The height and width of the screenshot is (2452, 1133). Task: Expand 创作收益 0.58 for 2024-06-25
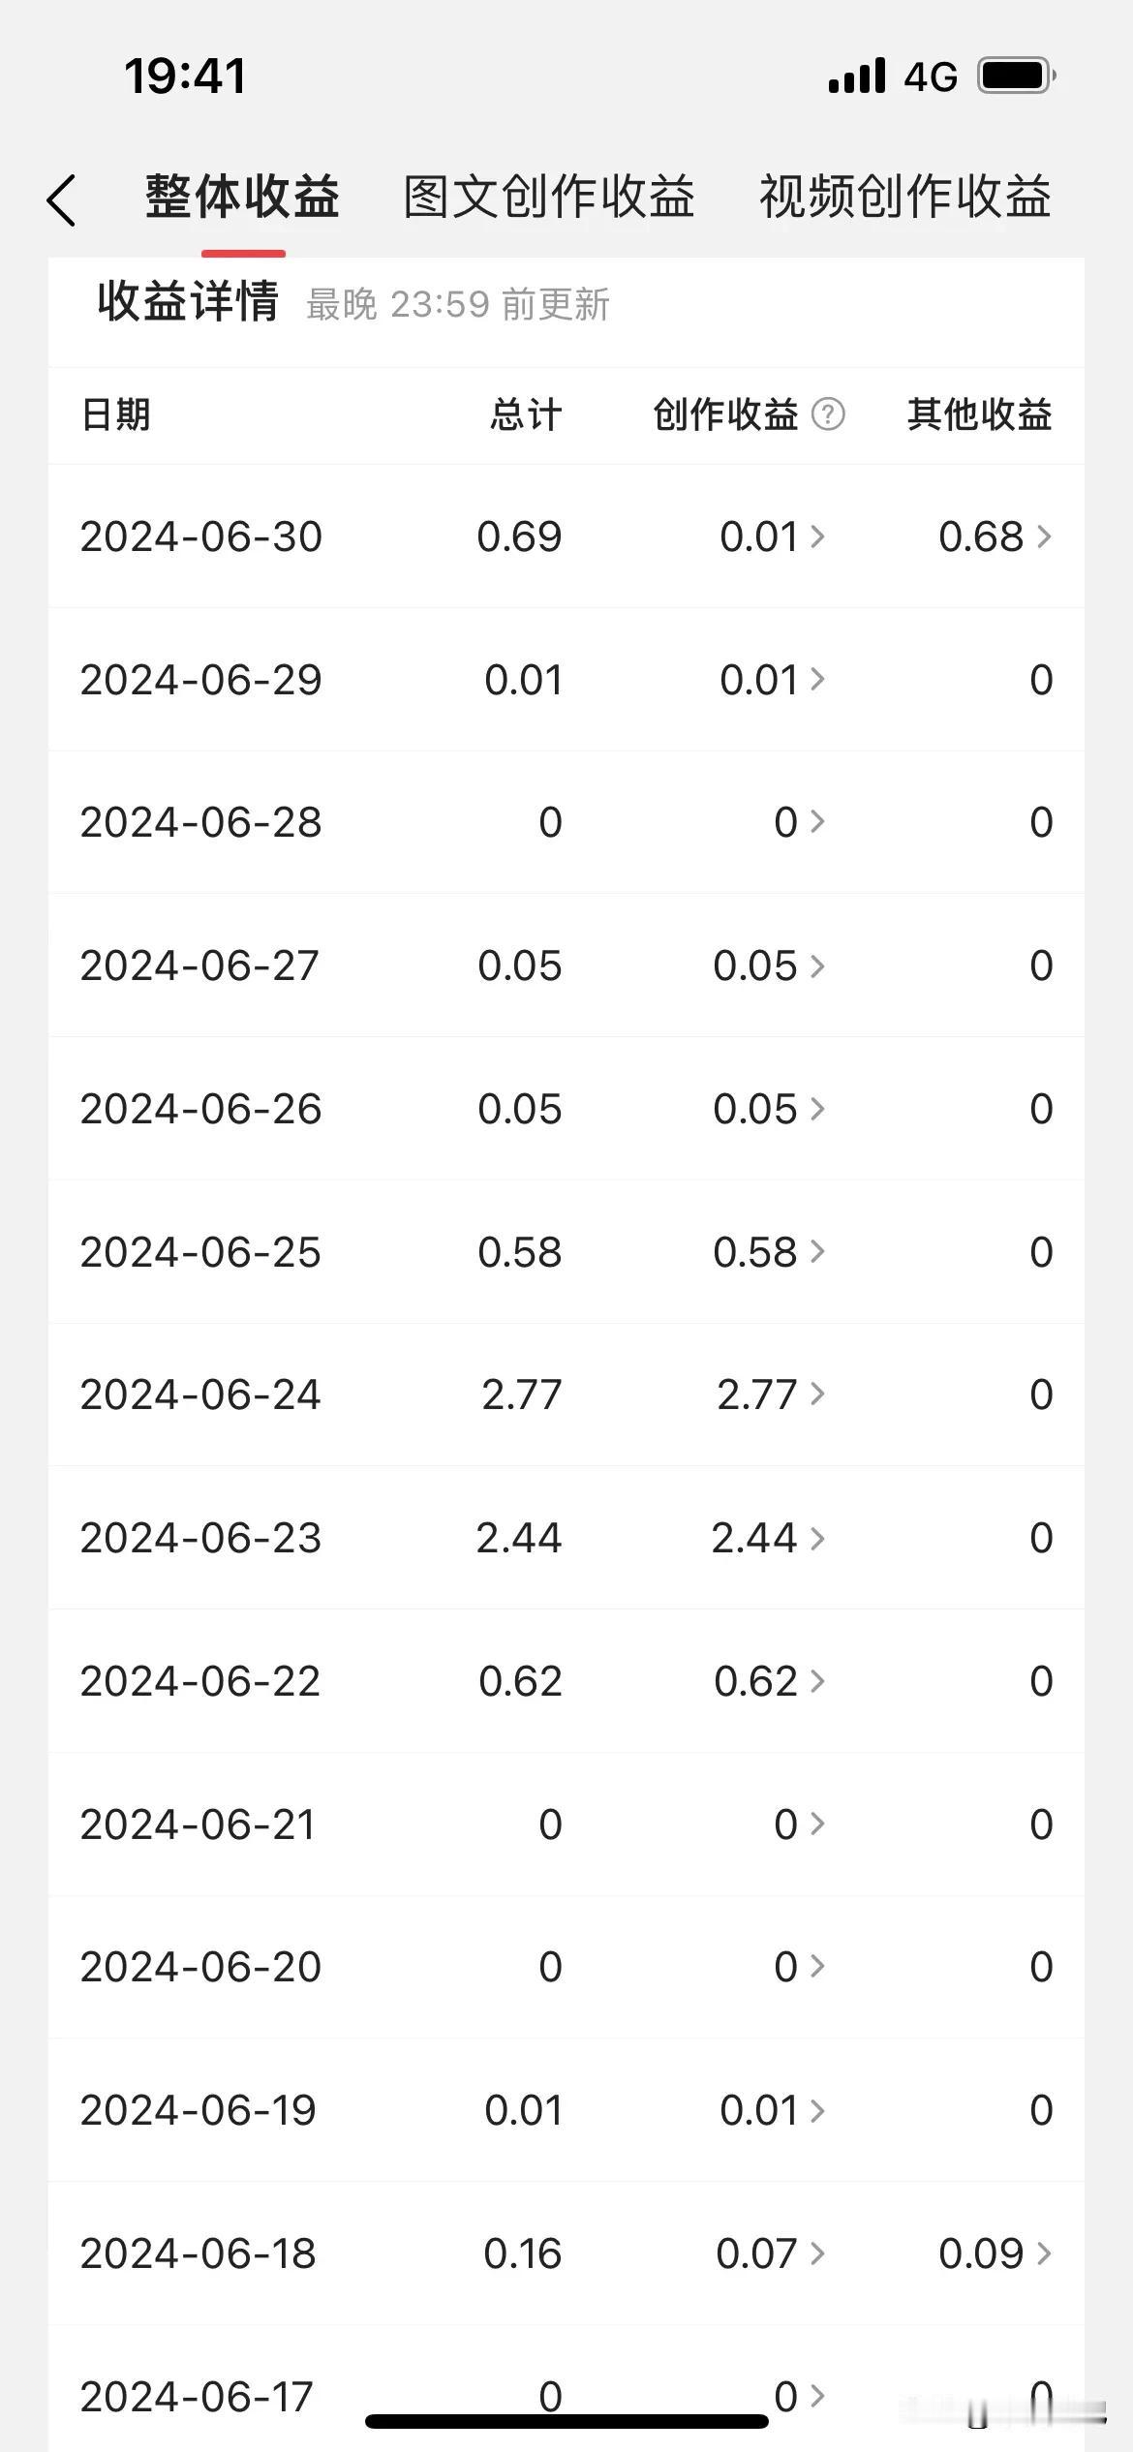(770, 1252)
